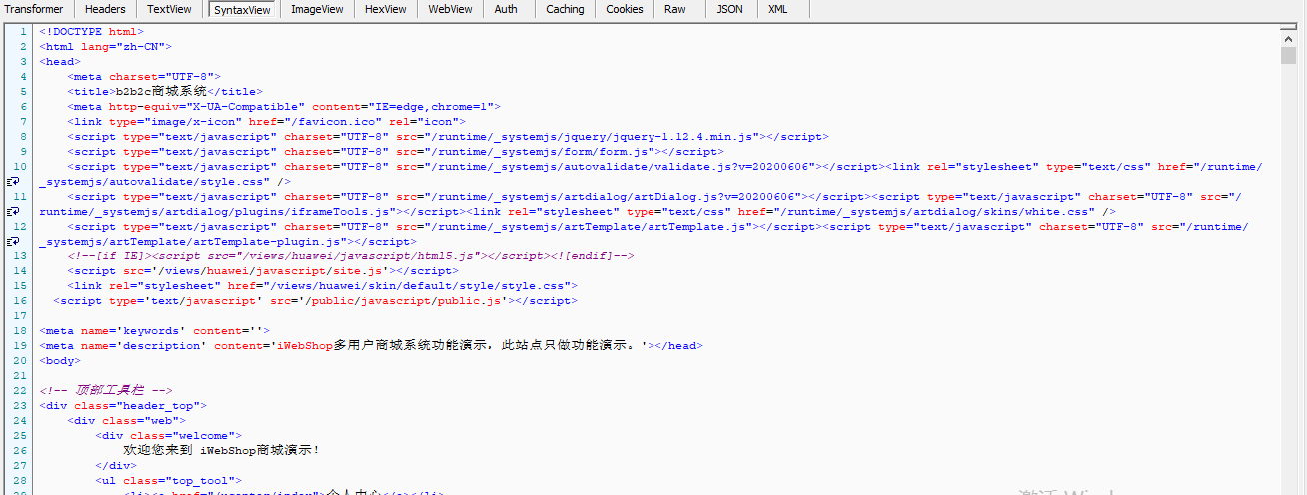Click the closing </div> on line 27
The width and height of the screenshot is (1307, 495).
[x=116, y=466]
